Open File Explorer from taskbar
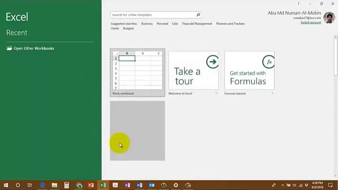This screenshot has height=190, width=338. (54, 185)
